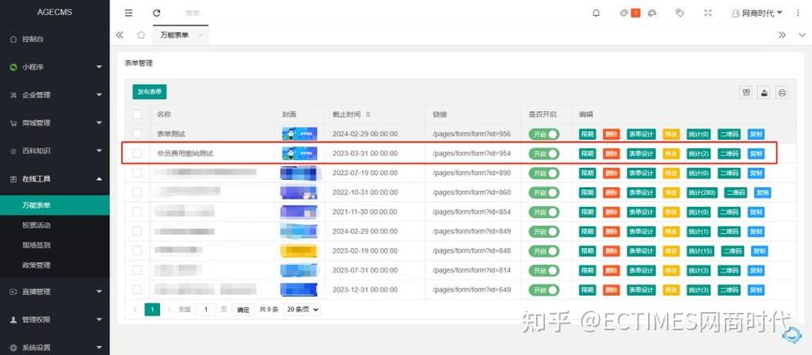The height and width of the screenshot is (355, 812).
Task: Tick the select-all checkbox in the table header
Action: [x=137, y=114]
